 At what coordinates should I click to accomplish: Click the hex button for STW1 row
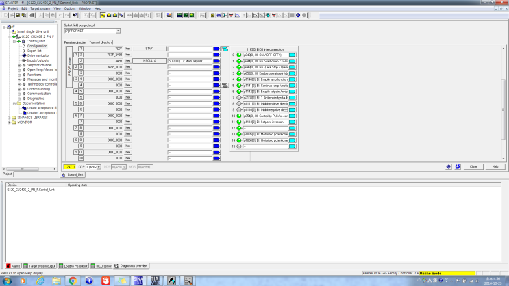(128, 49)
